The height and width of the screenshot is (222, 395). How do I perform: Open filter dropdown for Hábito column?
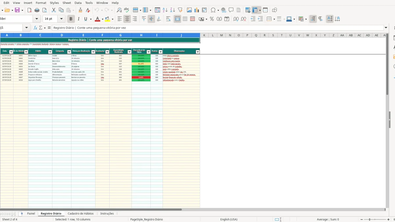[x=50, y=52]
